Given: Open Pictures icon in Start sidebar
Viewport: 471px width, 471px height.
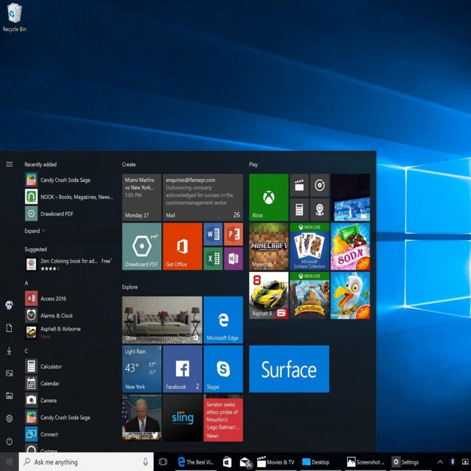Looking at the screenshot, I should tap(9, 373).
